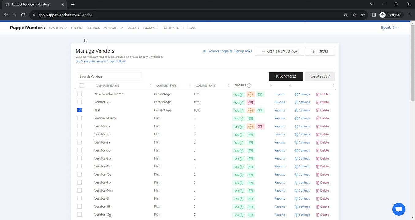Bookmark this page with the star icon

363,15
